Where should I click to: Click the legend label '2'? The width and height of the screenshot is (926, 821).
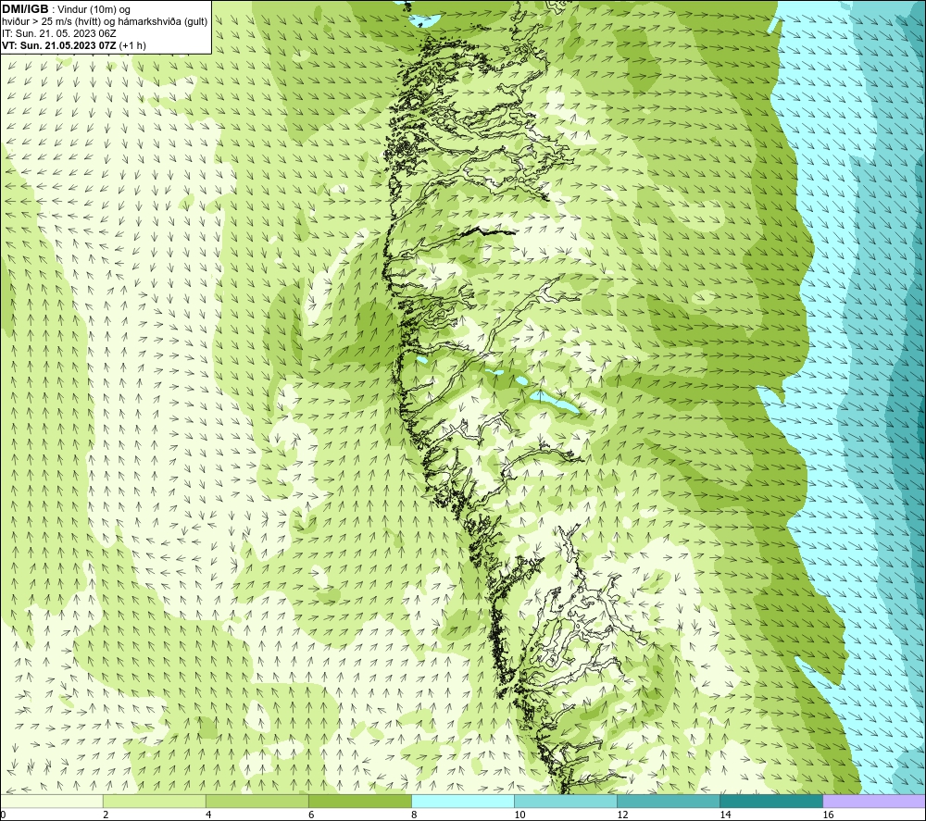pos(106,815)
